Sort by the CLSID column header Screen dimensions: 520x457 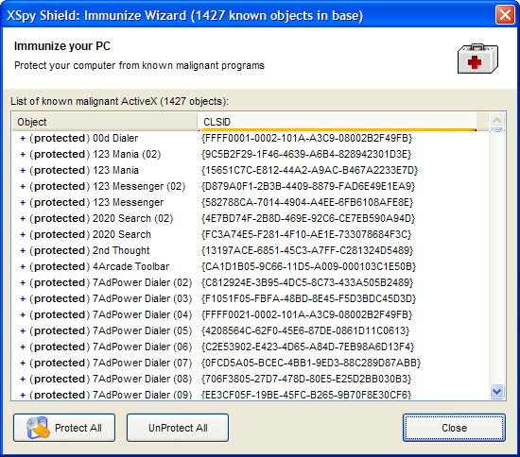(x=337, y=122)
